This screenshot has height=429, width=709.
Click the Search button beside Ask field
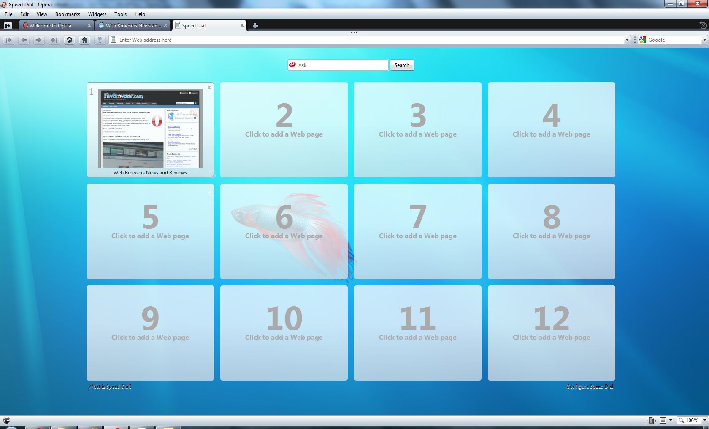pyautogui.click(x=401, y=65)
